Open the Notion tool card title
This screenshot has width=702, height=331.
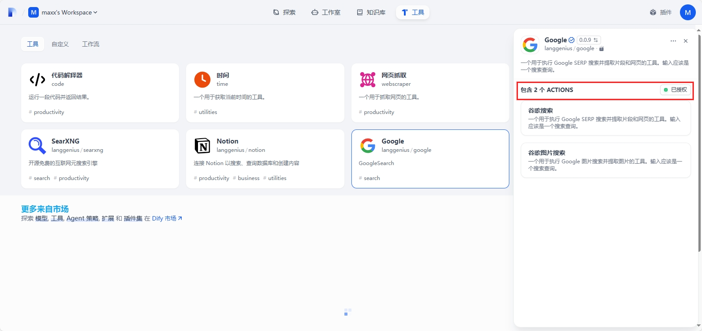pos(228,141)
